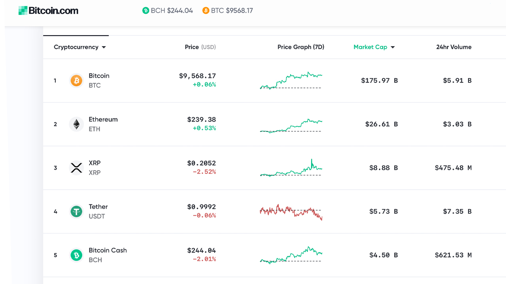Click the $8.88 B market cap
This screenshot has height=284, width=506.
pyautogui.click(x=383, y=168)
